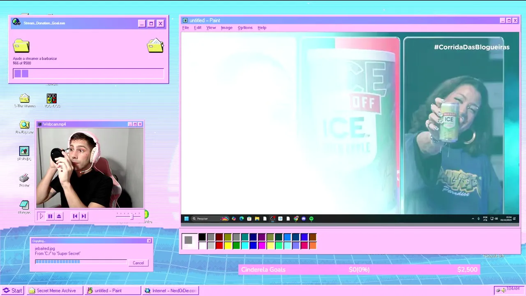
Task: Pick the cyan color swatch
Action: pos(245,245)
